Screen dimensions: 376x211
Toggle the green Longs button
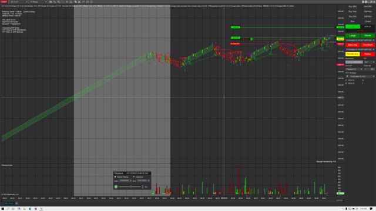point(352,36)
